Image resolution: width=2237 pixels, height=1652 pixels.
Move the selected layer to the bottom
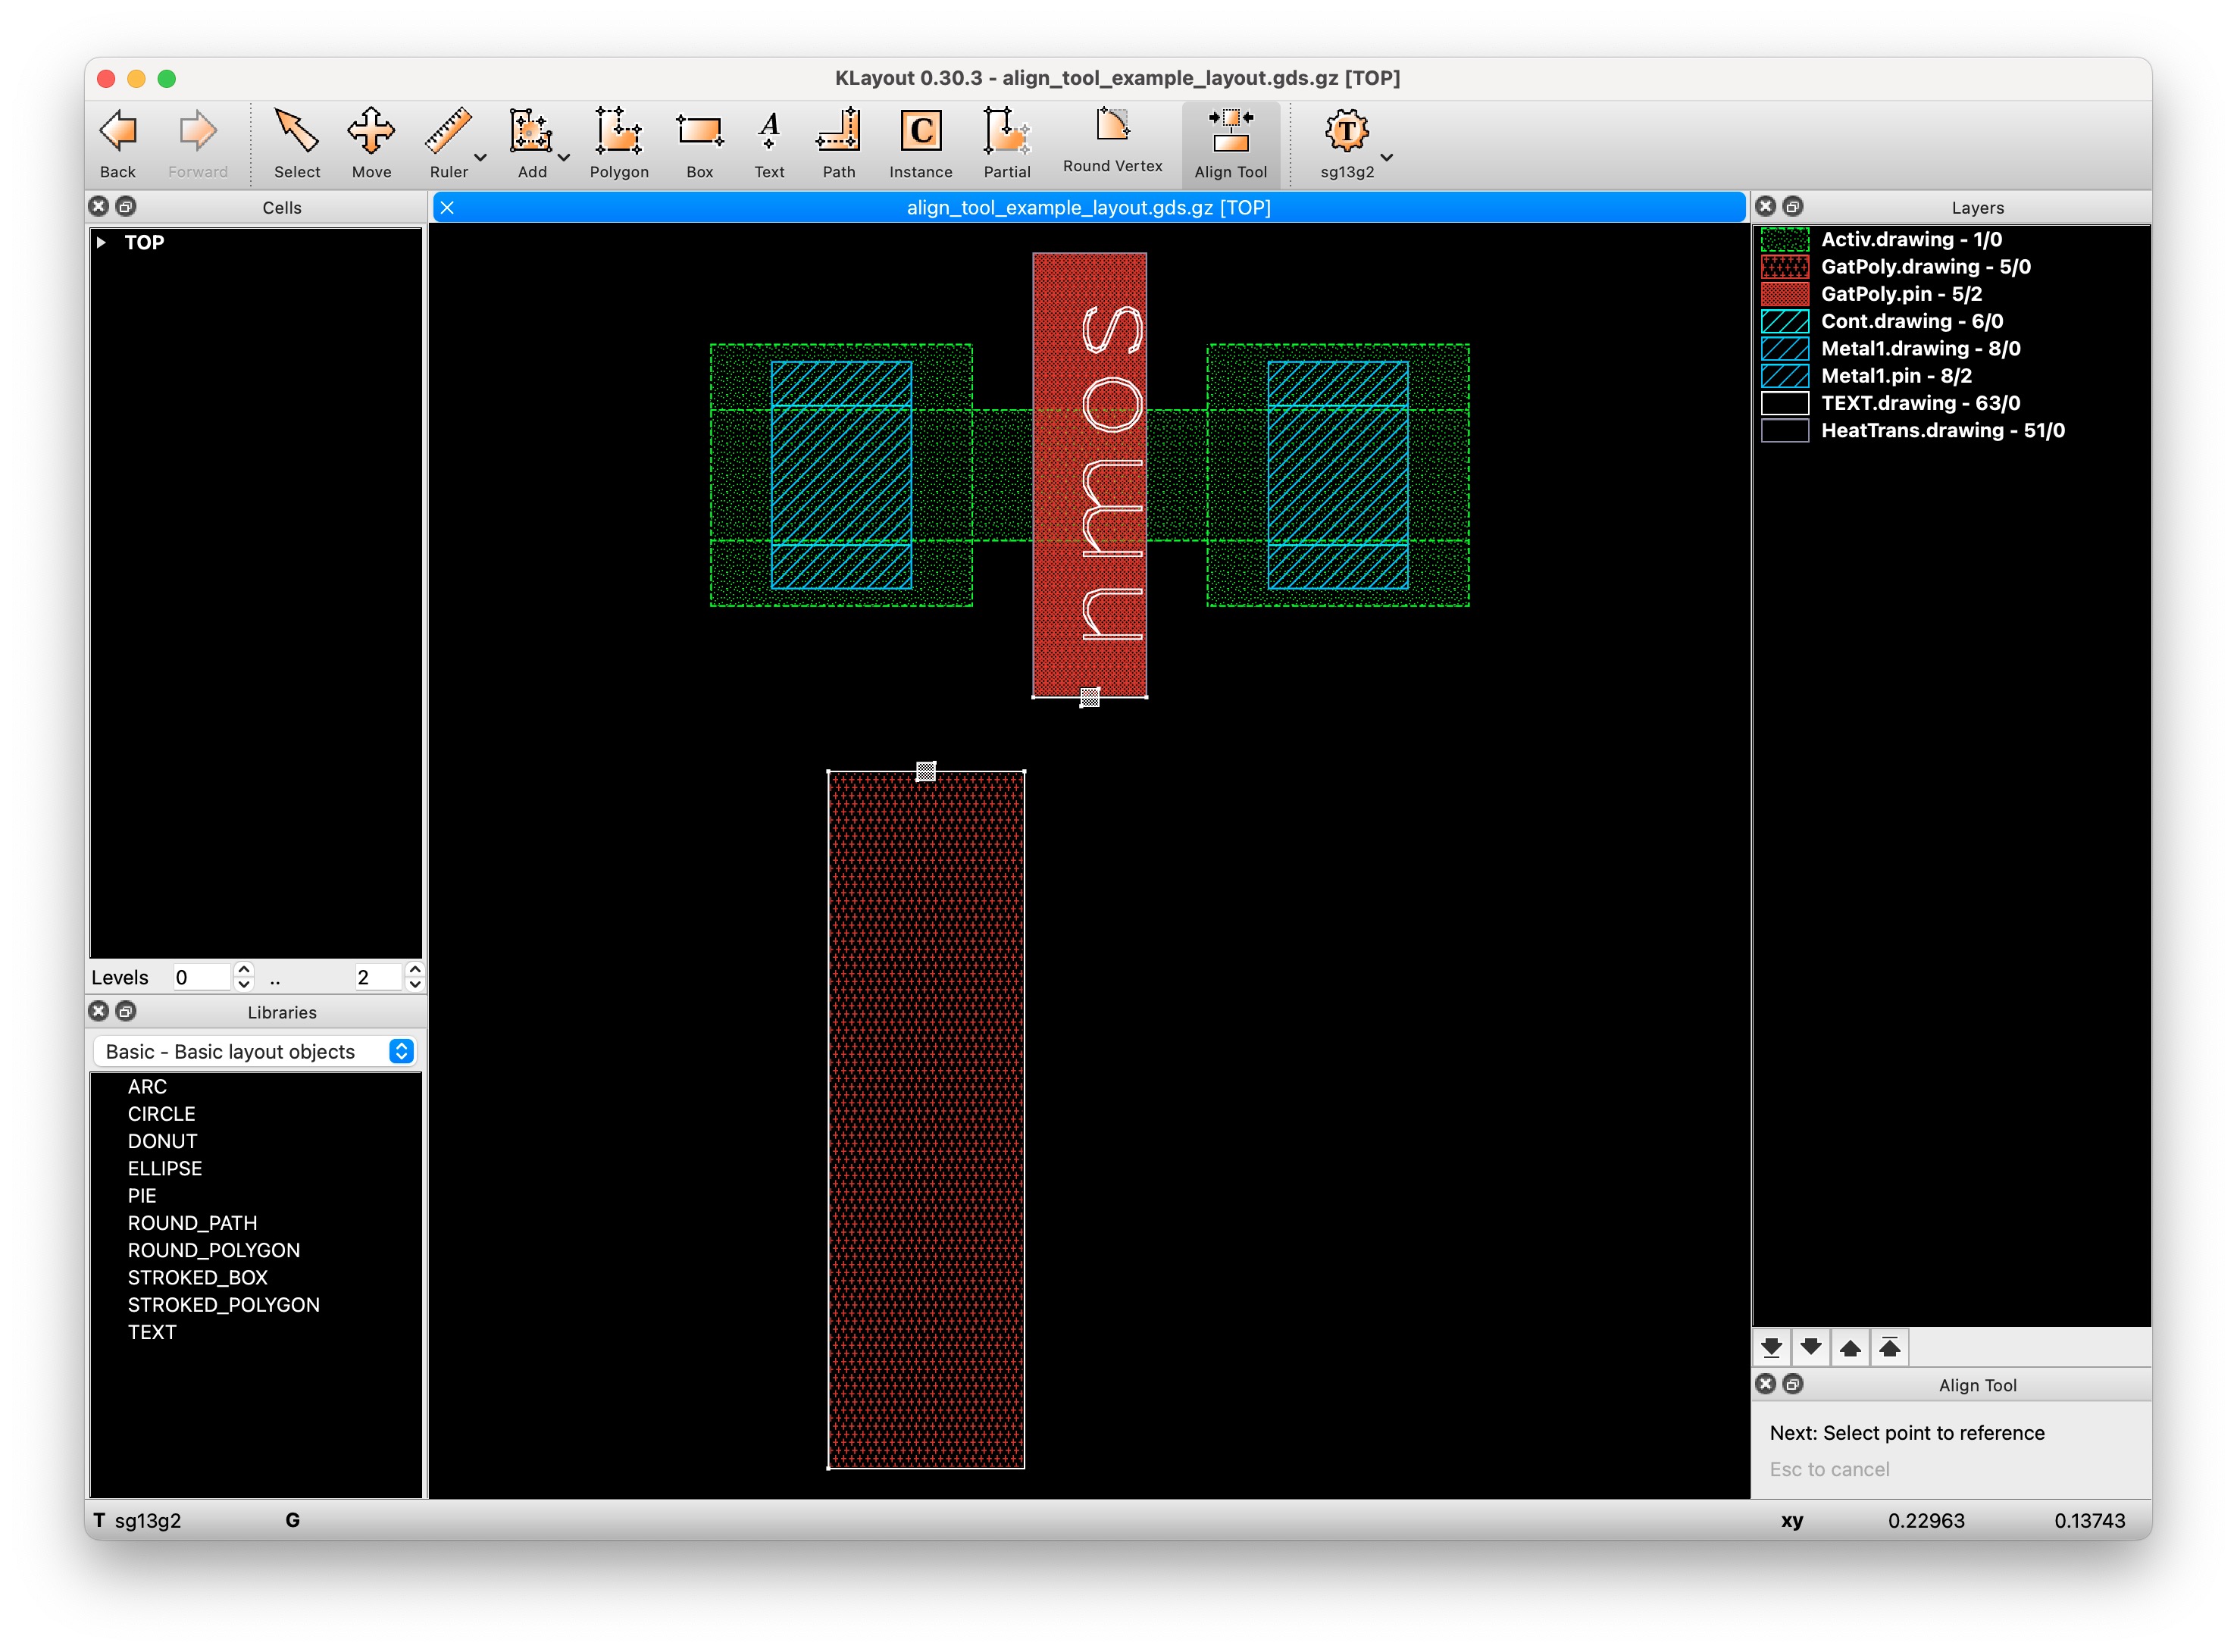pos(1771,1348)
